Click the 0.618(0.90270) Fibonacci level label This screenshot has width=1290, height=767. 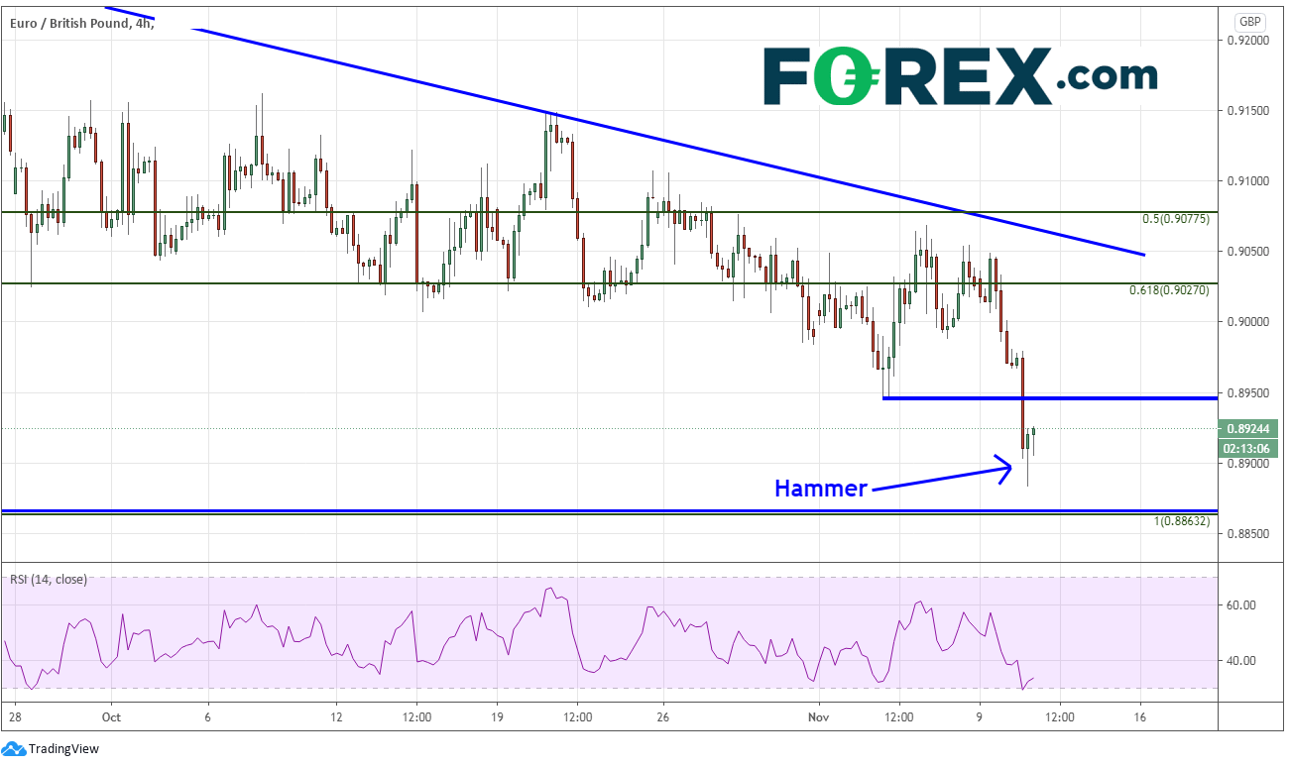pyautogui.click(x=1170, y=291)
